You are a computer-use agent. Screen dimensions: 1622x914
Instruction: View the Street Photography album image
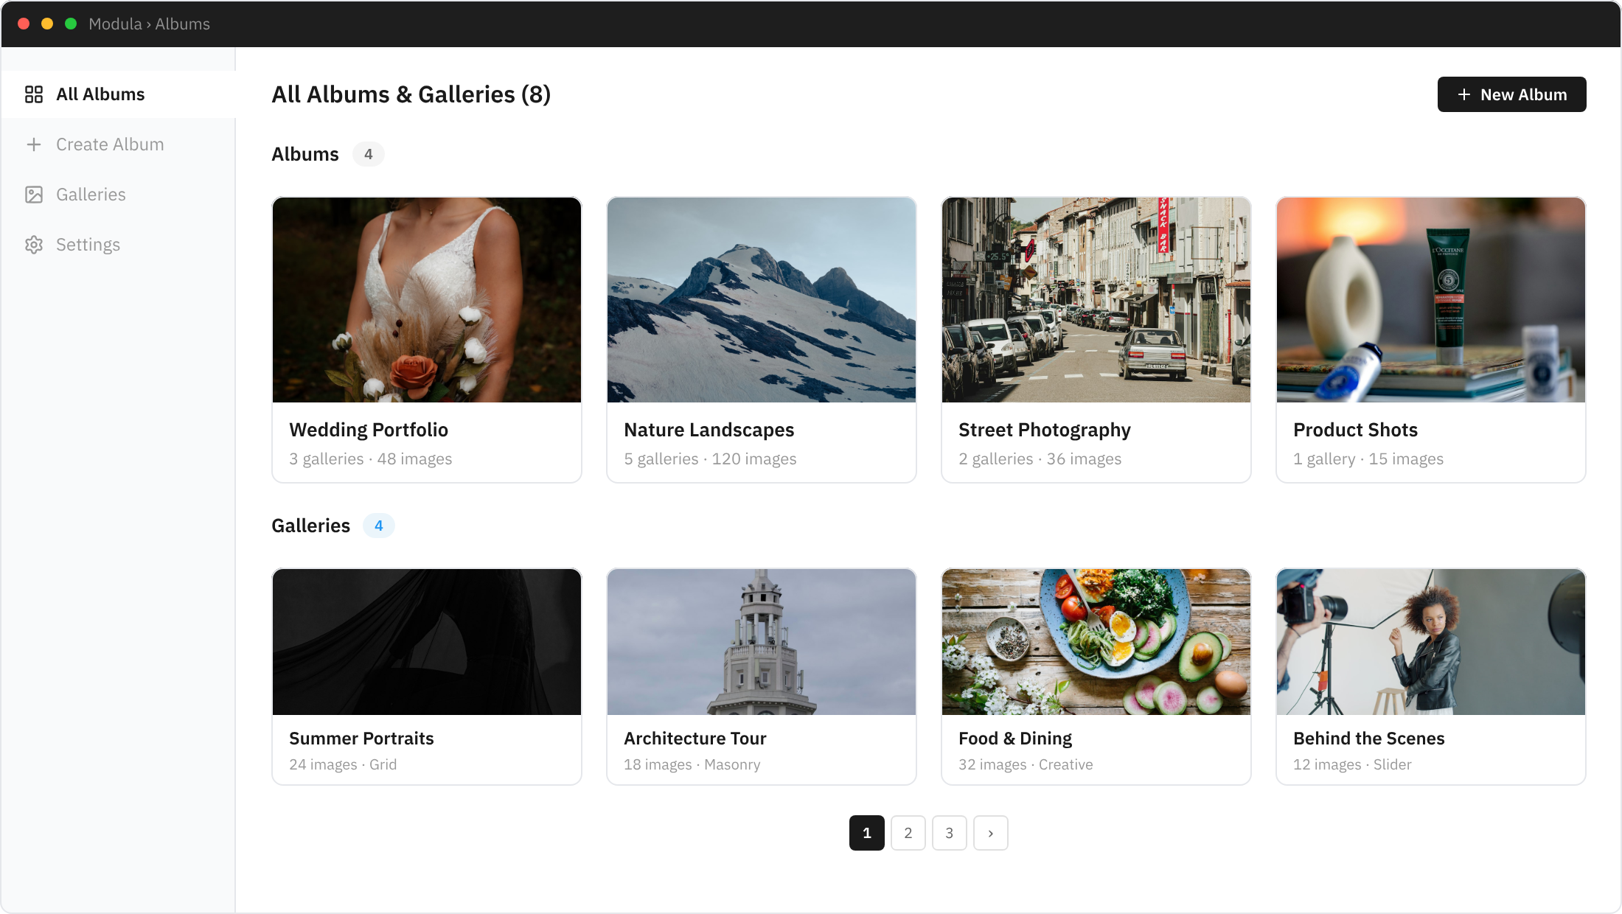pos(1096,299)
